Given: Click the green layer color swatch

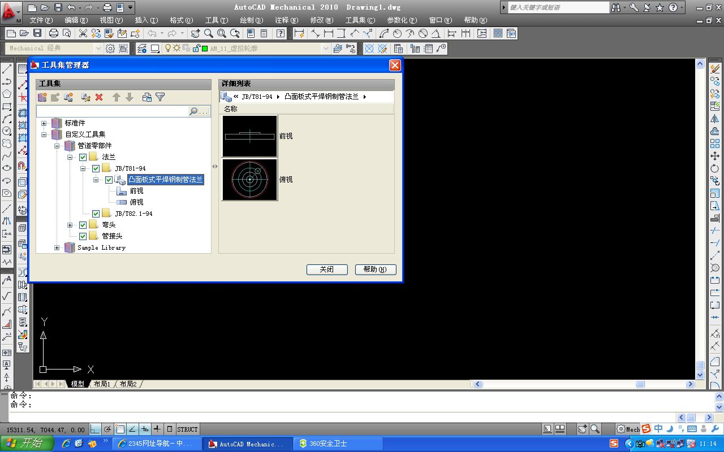Looking at the screenshot, I should [204, 49].
